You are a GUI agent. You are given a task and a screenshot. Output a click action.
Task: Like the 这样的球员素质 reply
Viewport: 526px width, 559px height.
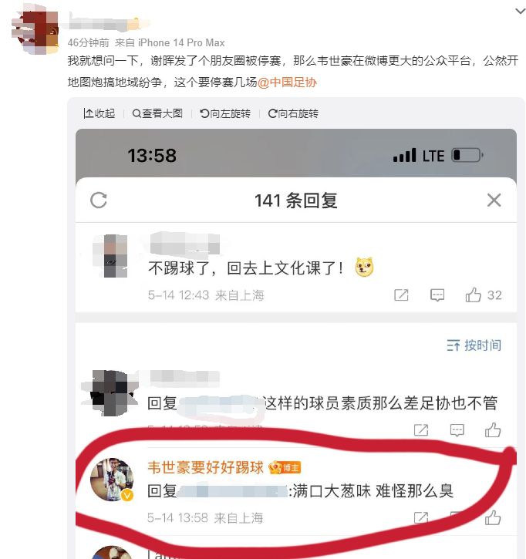[x=493, y=430]
